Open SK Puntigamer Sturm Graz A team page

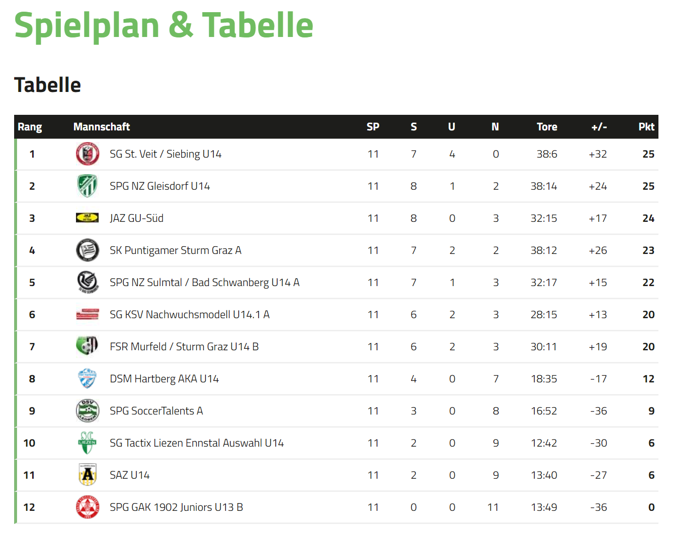(175, 251)
